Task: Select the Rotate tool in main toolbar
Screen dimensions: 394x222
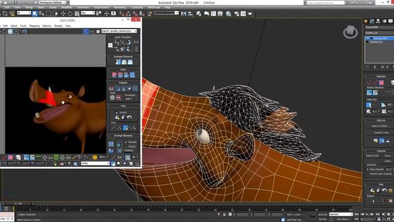Action: 70,14
